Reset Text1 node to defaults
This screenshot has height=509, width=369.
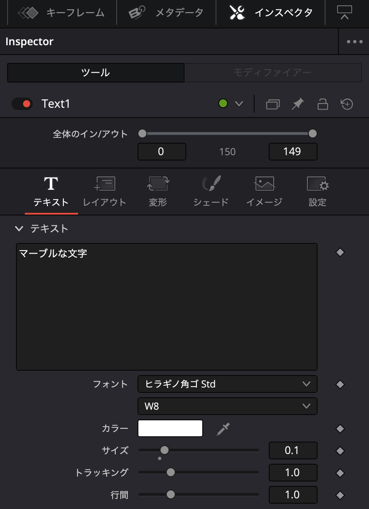(x=347, y=104)
